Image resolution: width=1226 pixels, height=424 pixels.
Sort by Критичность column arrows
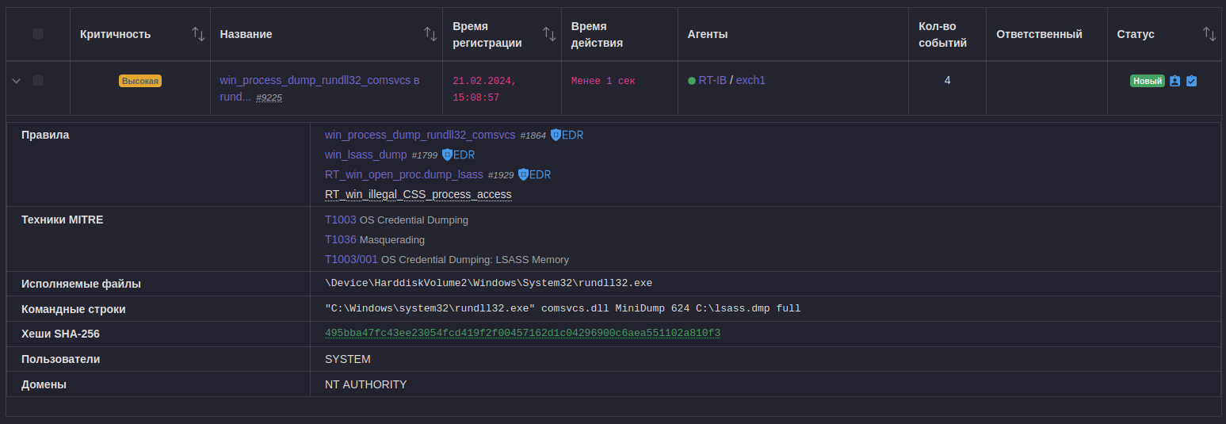click(x=198, y=34)
